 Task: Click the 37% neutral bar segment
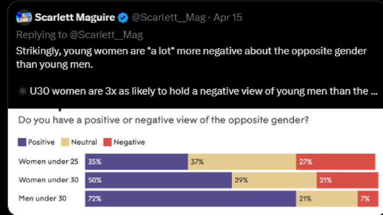[242, 162]
